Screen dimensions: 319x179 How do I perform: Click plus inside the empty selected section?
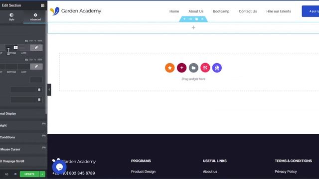coord(193,27)
